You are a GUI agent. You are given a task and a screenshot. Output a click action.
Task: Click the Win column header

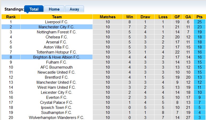pyautogui.click(x=130, y=17)
